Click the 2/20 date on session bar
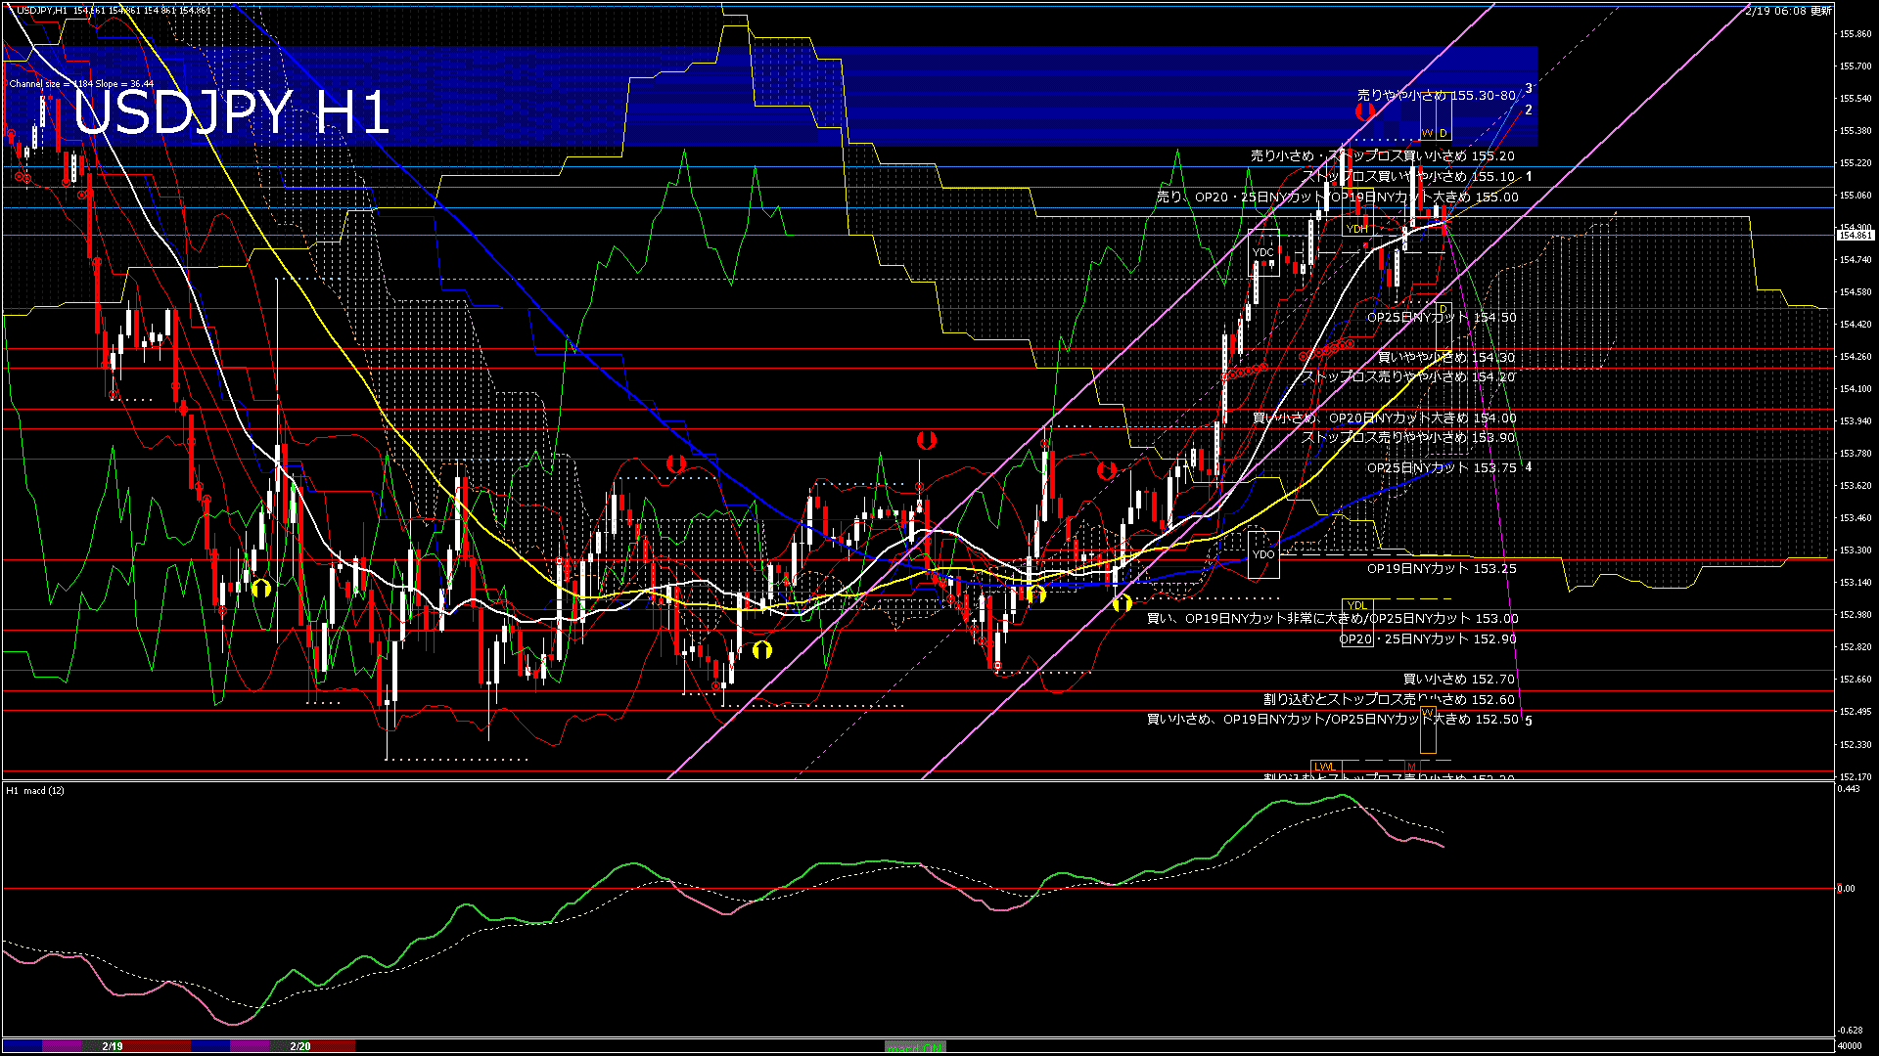 pos(300,1046)
